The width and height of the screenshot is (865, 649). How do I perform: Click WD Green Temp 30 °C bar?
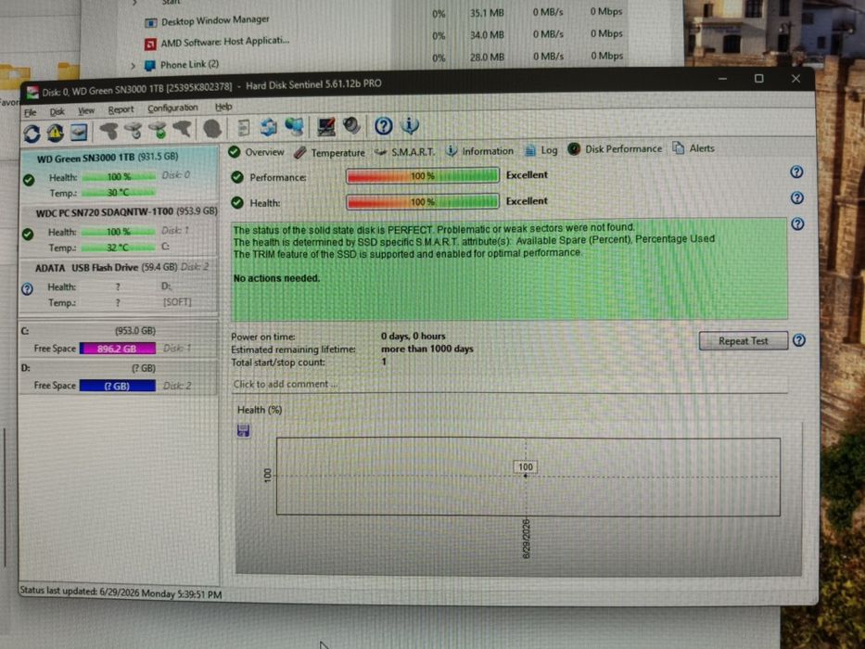click(118, 192)
